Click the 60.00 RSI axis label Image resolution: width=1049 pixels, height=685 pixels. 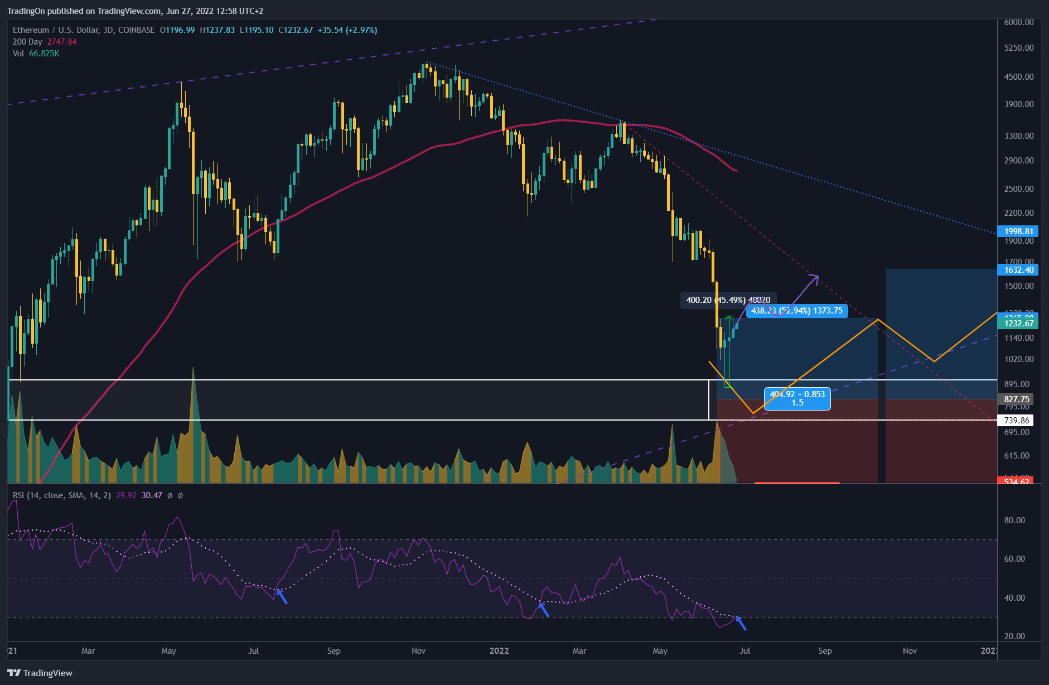1014,559
